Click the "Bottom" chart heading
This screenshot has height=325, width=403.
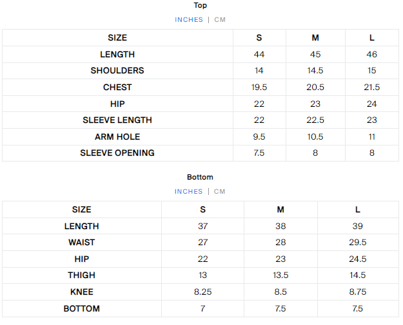click(x=201, y=177)
